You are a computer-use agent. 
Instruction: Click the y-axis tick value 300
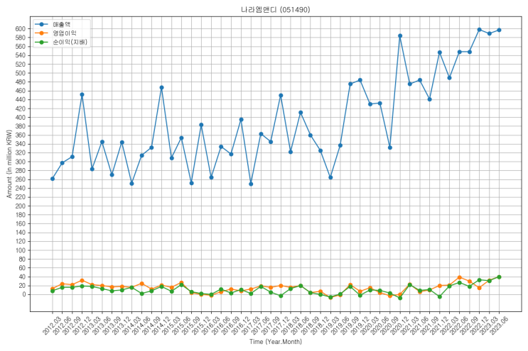20,162
